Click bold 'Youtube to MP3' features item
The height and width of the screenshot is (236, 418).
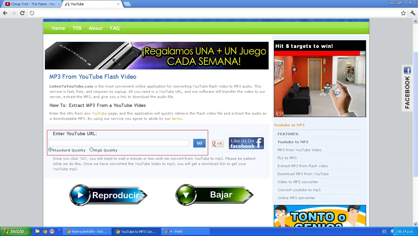click(x=293, y=142)
